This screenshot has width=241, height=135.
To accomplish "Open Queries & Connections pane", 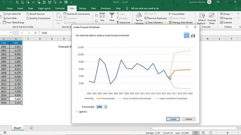I will pyautogui.click(x=77, y=14).
